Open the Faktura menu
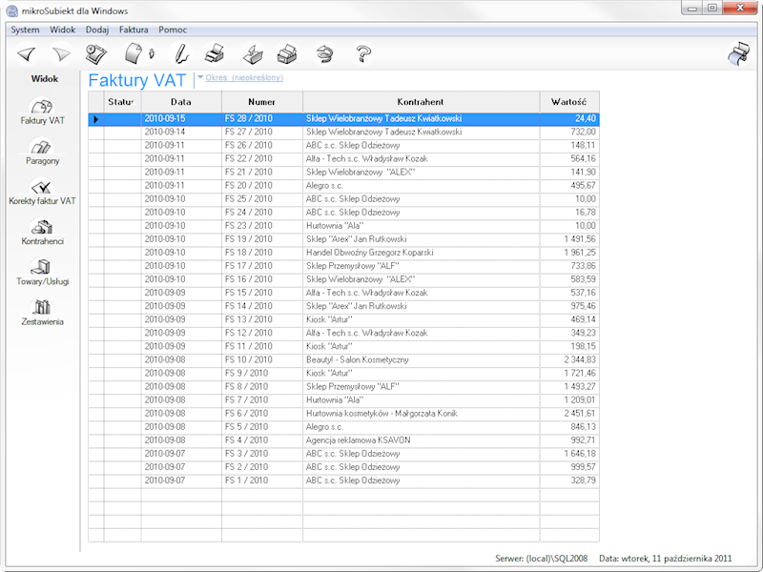763x572 pixels. click(x=134, y=30)
